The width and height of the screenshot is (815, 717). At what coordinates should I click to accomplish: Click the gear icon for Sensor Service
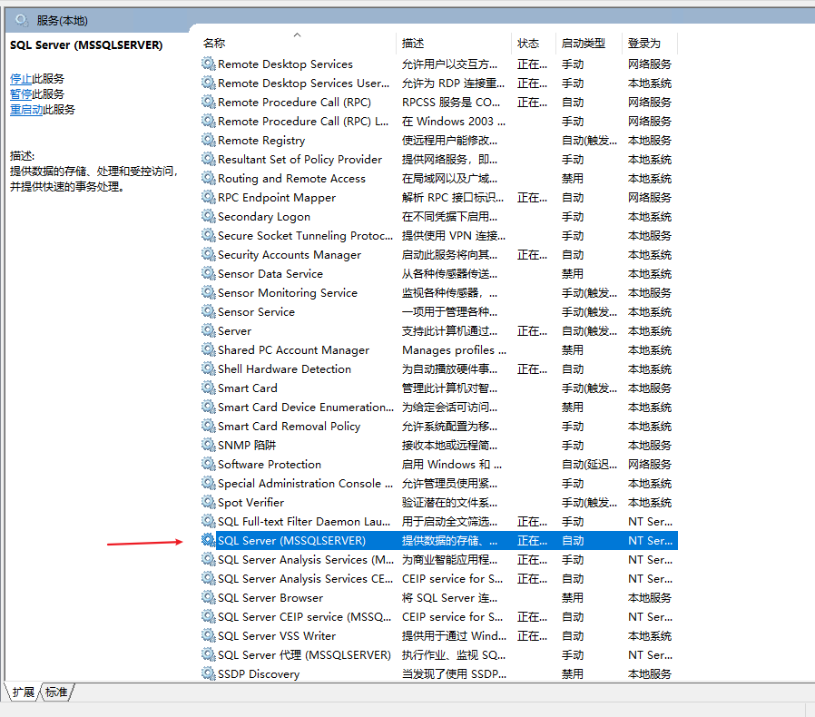[209, 311]
